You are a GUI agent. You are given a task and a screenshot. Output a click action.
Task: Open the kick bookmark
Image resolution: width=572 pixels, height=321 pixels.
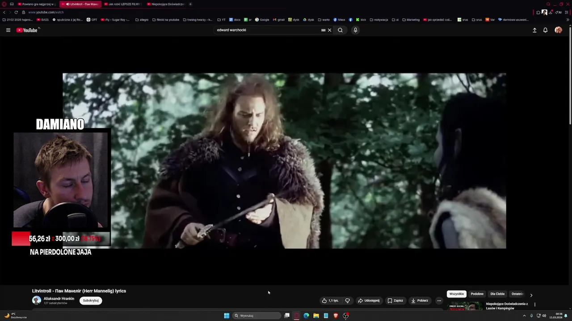361,20
